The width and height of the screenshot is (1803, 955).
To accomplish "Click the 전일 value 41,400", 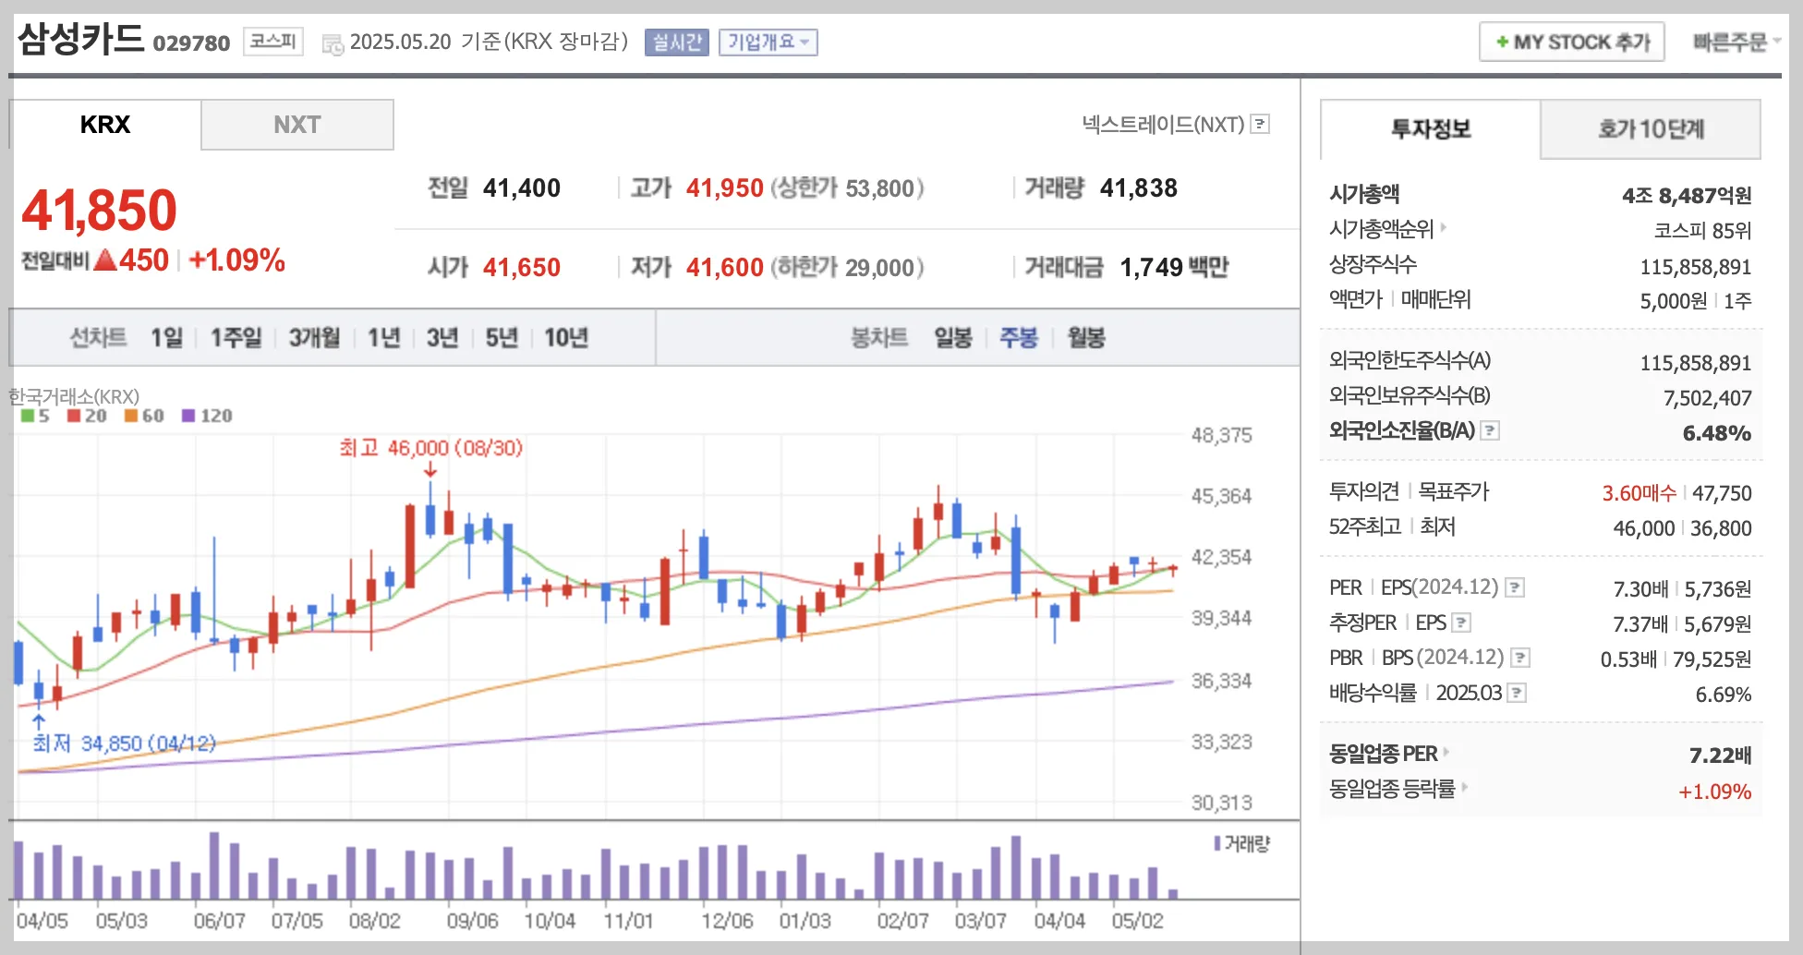I will [522, 188].
